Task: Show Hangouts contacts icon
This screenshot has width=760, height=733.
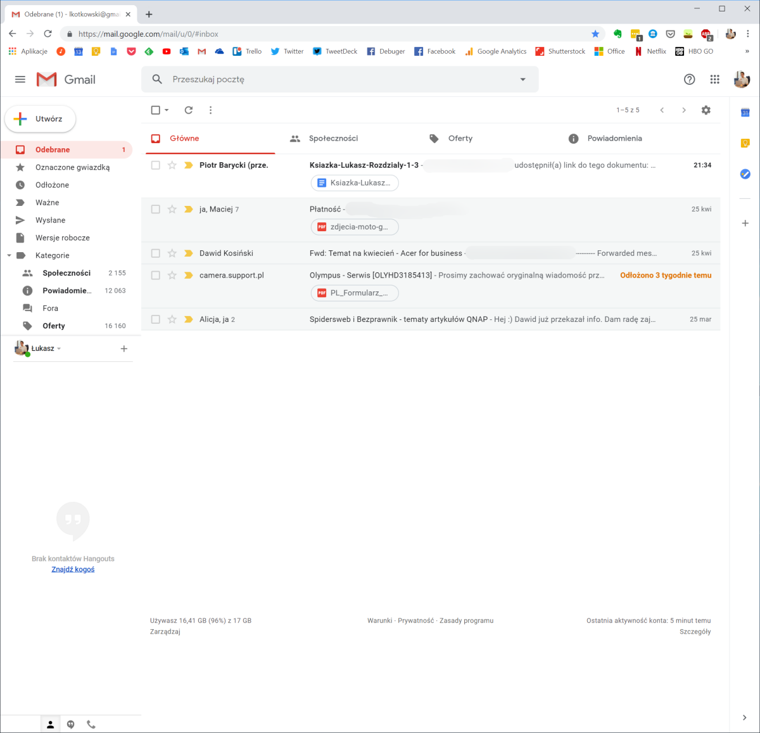Action: (x=51, y=724)
